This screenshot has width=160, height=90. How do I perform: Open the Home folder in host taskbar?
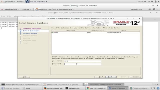pyautogui.click(x=32, y=88)
